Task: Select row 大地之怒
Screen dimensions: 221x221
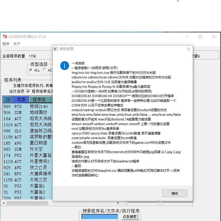Action: tap(27, 180)
